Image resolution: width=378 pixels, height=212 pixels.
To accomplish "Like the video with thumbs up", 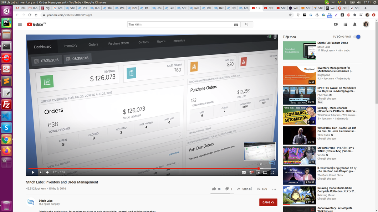I will pyautogui.click(x=214, y=189).
